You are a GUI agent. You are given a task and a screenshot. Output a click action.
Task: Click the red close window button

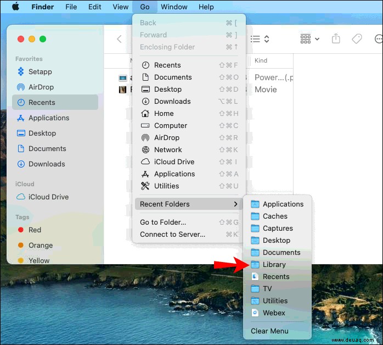pyautogui.click(x=21, y=39)
